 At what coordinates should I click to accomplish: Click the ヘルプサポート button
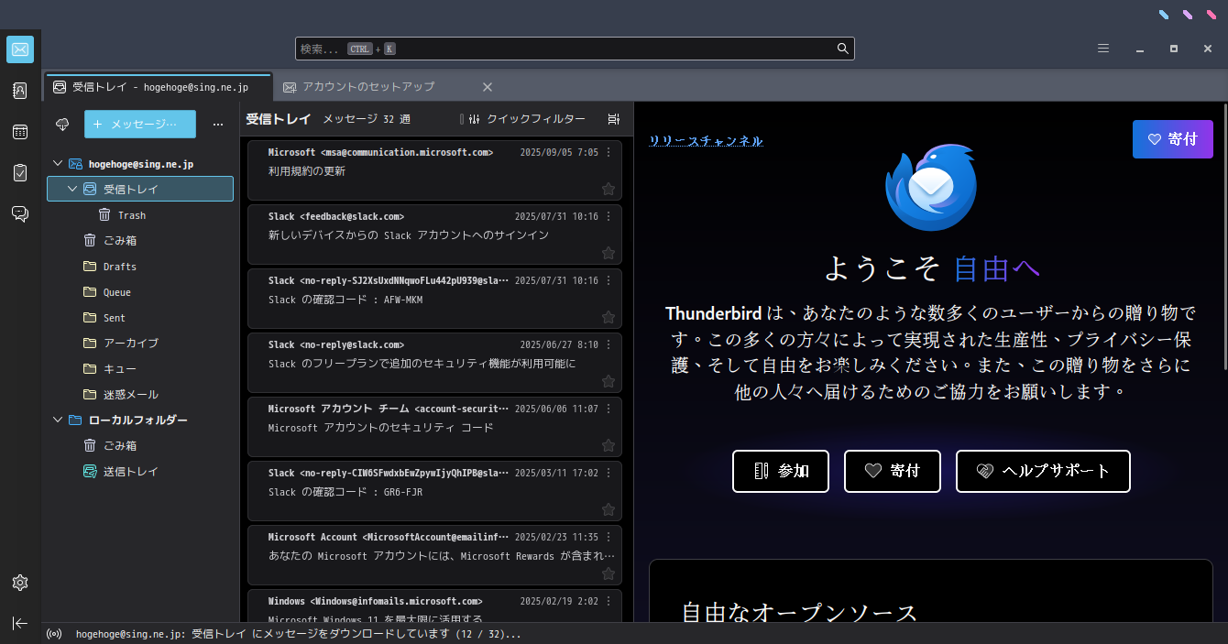1043,471
